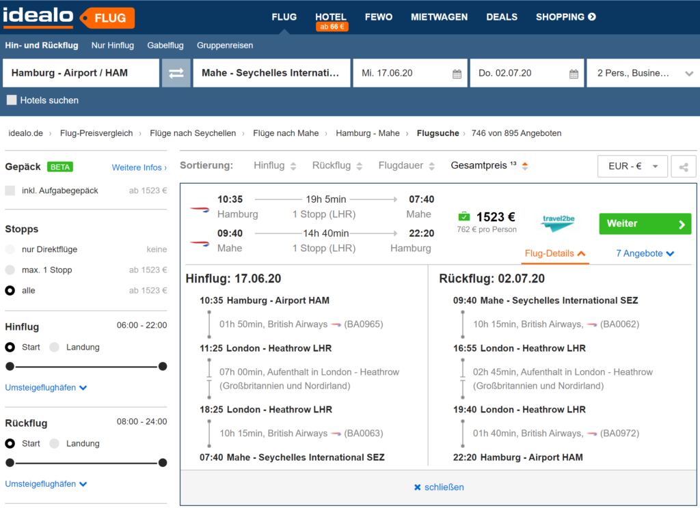Expand Umsteigeflughäfen under Rückflug
Image resolution: width=700 pixels, height=508 pixels.
point(46,484)
